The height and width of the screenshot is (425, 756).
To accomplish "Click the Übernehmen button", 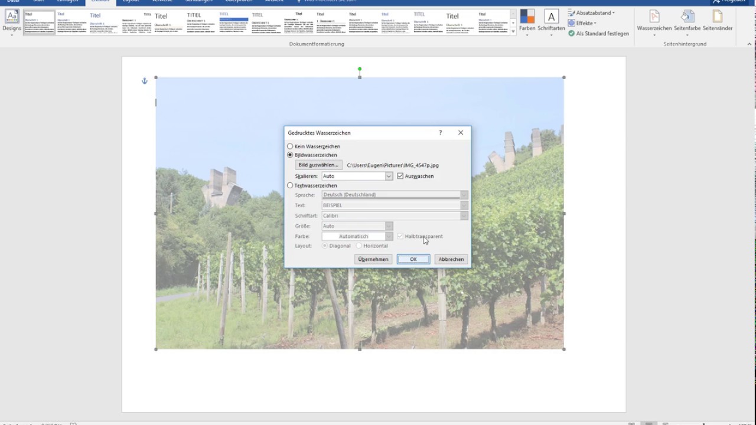I will (373, 259).
